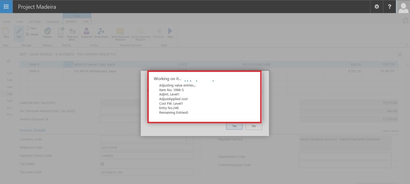Open the app launcher waffle menu
Screen dimensions: 410x184
coord(6,7)
